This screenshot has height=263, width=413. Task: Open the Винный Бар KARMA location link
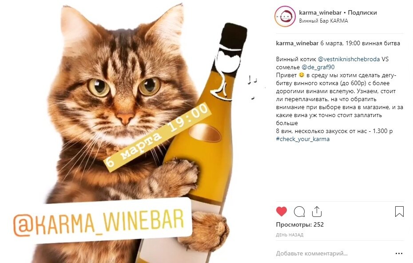tap(323, 21)
